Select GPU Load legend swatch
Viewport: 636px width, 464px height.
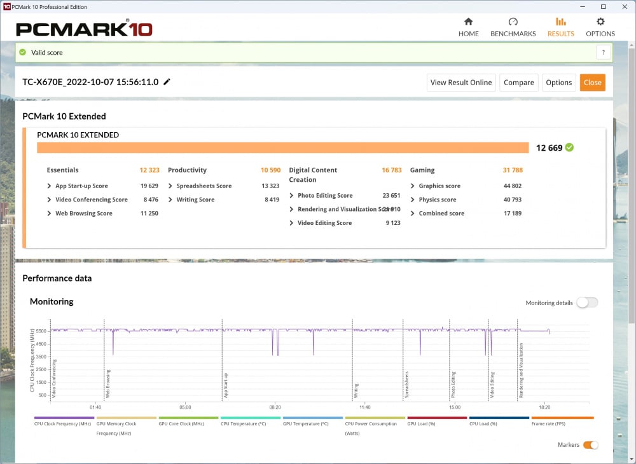pyautogui.click(x=437, y=418)
